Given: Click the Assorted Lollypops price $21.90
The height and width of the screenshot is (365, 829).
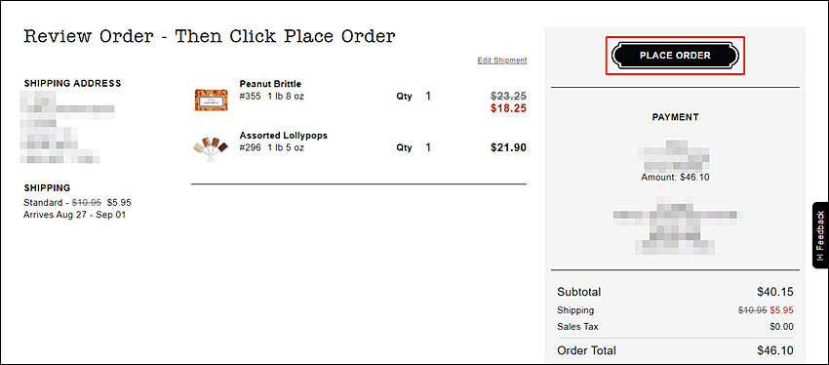Looking at the screenshot, I should click(508, 147).
